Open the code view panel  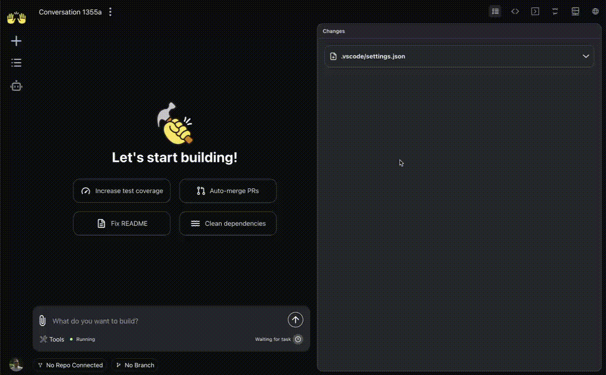[x=515, y=11]
